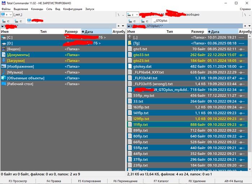Screen dimensions: 252x184
Task: Select the Загрузки download arrow icon
Action: [x=4, y=61]
